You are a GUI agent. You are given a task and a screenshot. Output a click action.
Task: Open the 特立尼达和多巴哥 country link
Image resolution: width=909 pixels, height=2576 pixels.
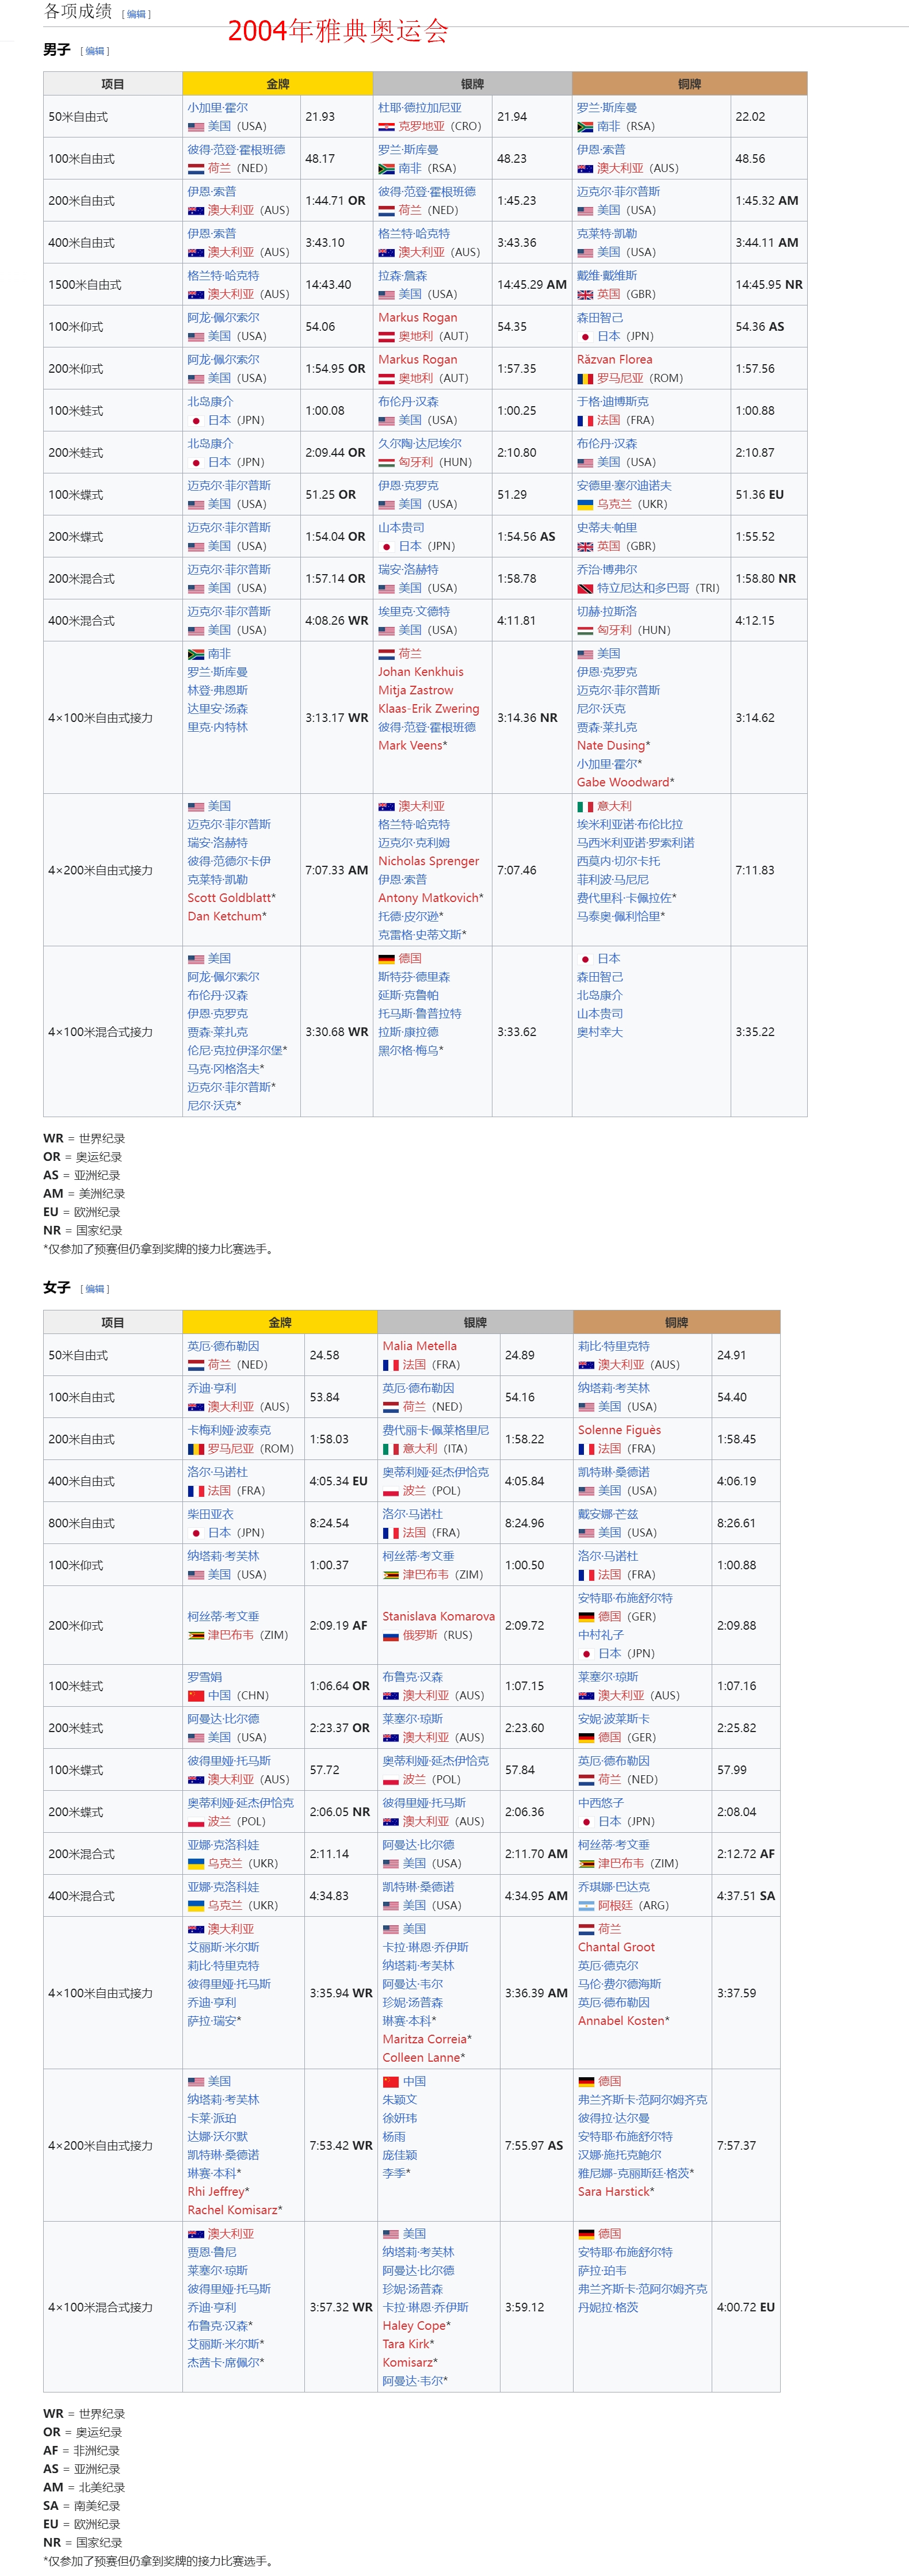coord(643,589)
